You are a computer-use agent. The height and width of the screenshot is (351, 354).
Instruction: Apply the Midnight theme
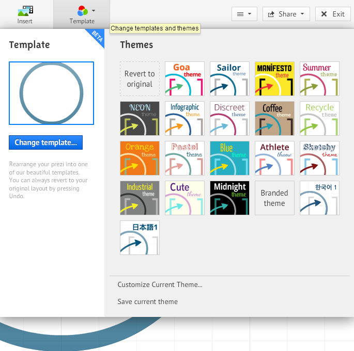point(229,198)
